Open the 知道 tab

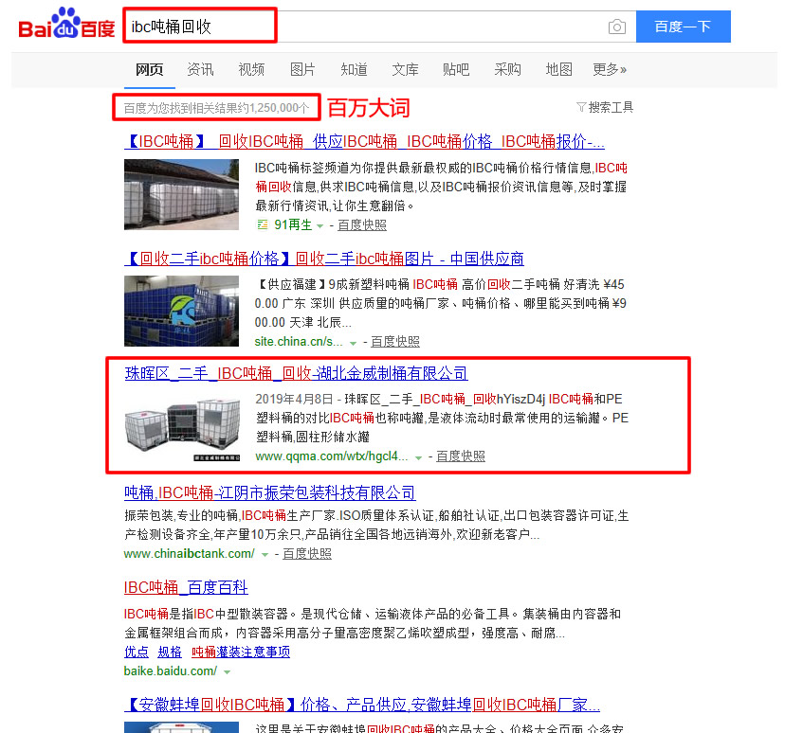tap(354, 69)
